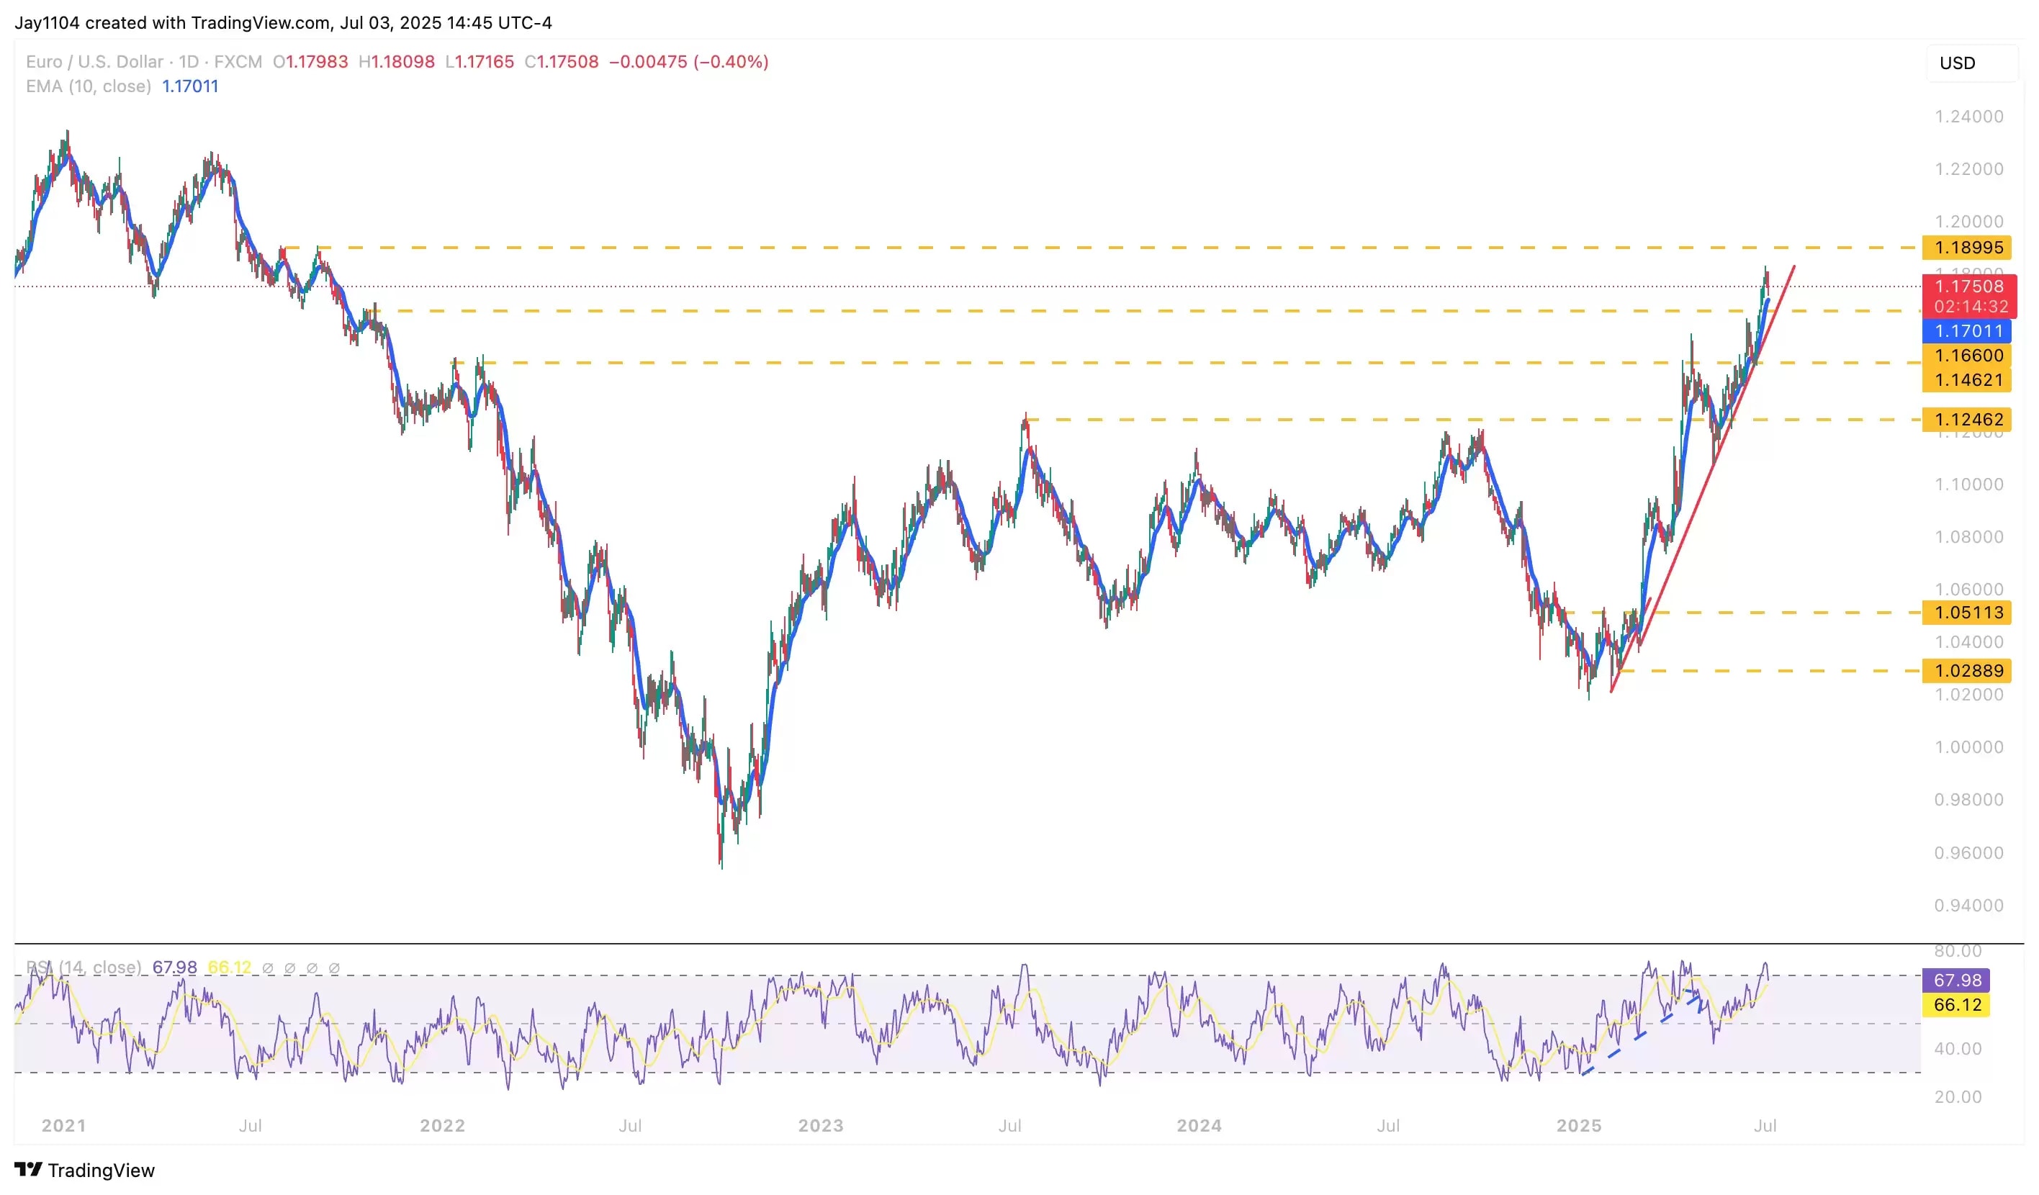This screenshot has width=2039, height=1195.
Task: Click the 2023 label on time axis
Action: click(821, 1125)
